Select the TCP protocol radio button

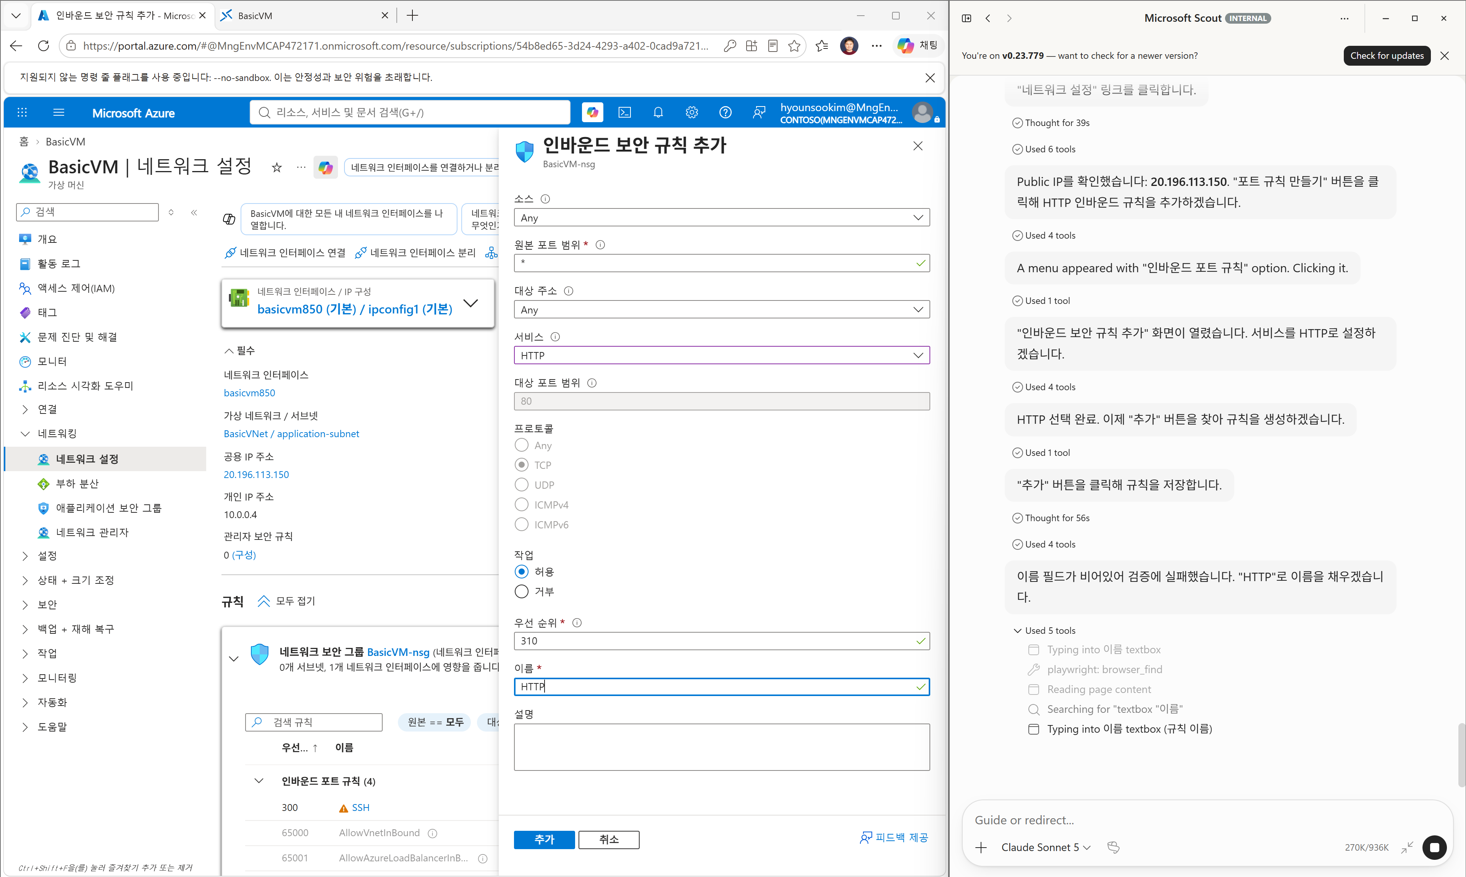click(x=521, y=465)
